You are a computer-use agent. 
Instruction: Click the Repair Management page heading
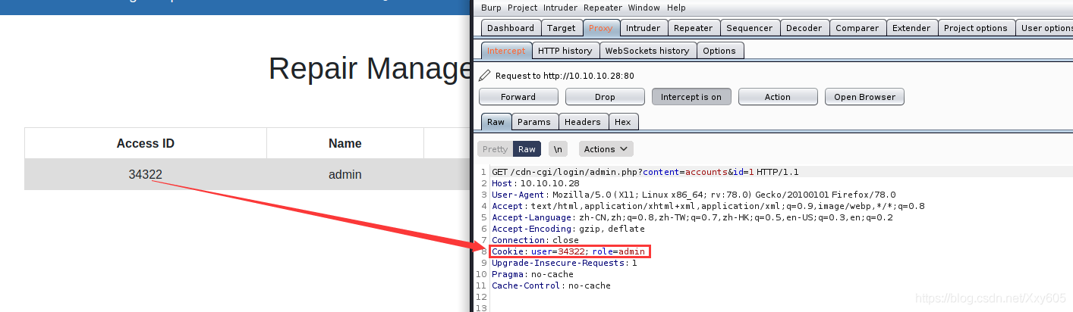tap(370, 69)
